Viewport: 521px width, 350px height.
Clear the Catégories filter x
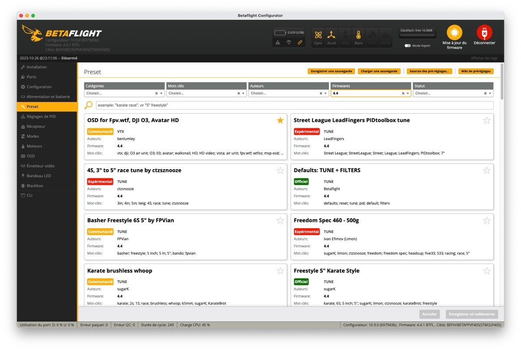coord(156,93)
